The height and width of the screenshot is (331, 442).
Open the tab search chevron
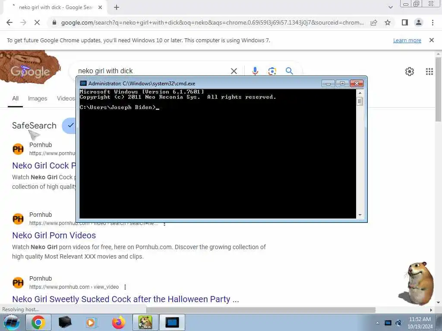click(390, 7)
